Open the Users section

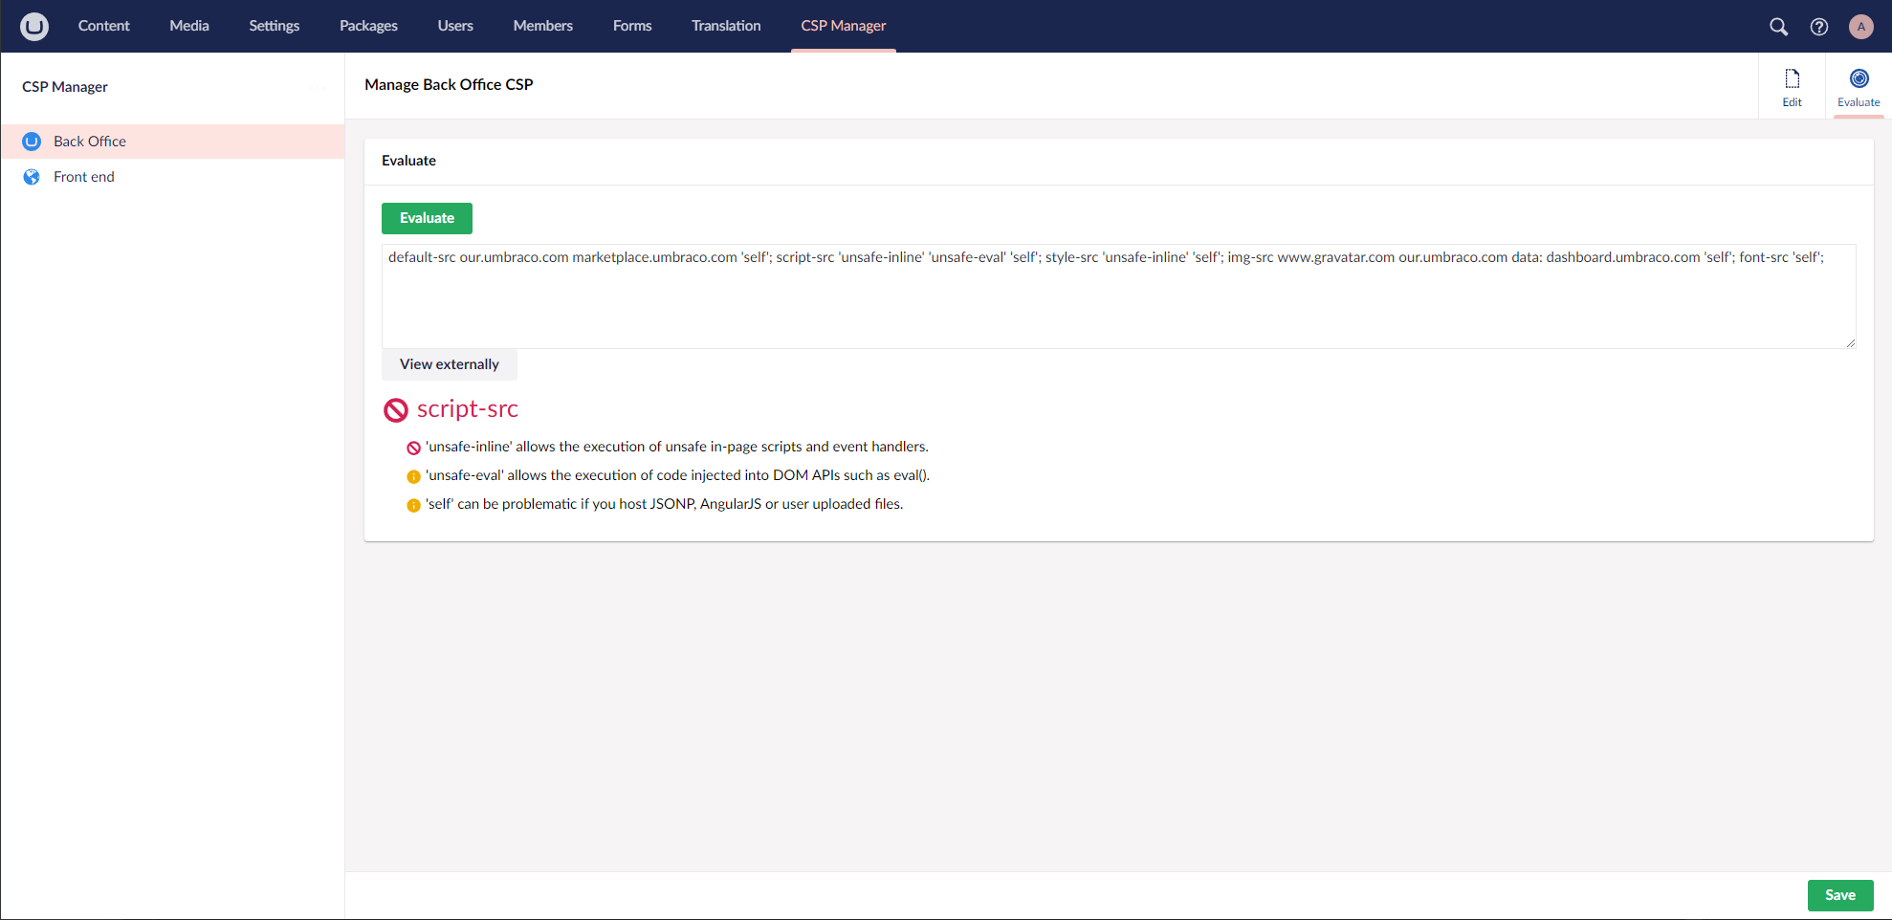click(455, 26)
